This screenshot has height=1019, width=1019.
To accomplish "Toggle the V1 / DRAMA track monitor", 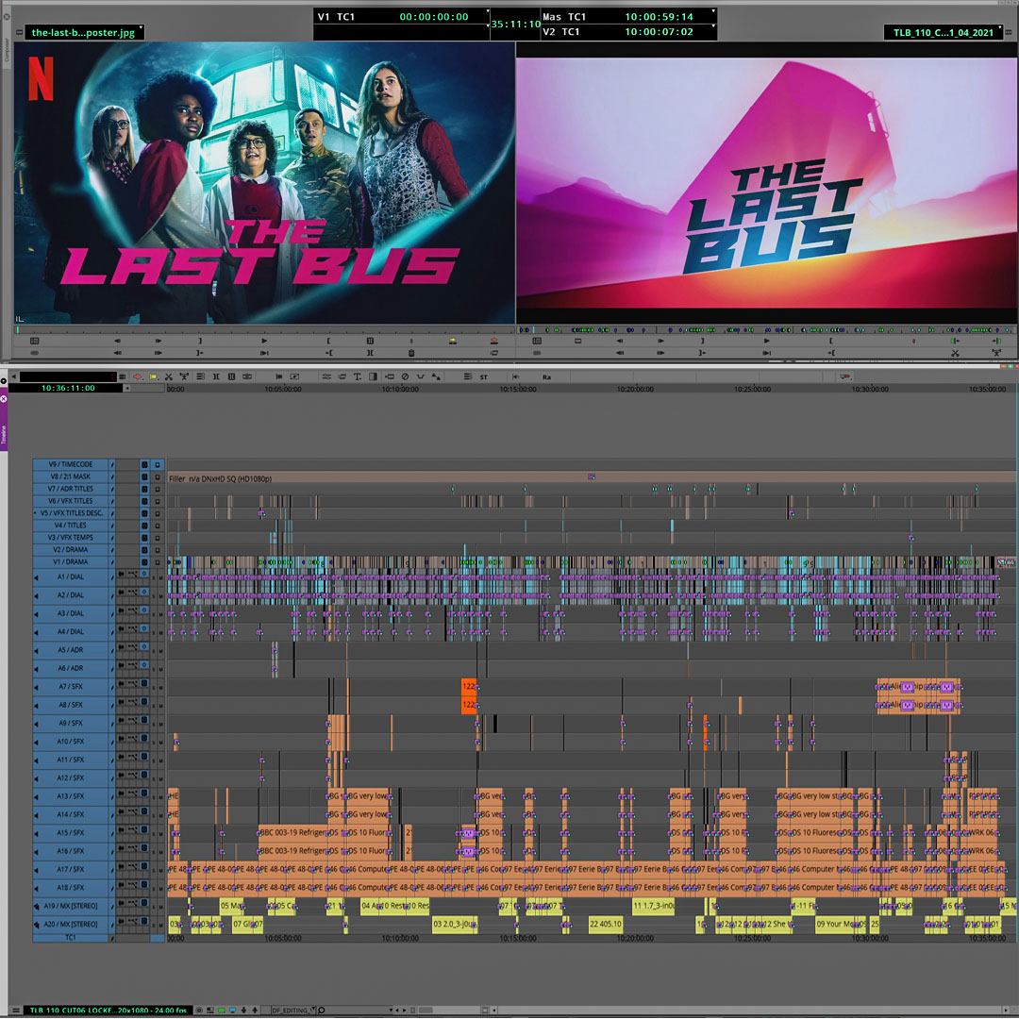I will tap(158, 562).
